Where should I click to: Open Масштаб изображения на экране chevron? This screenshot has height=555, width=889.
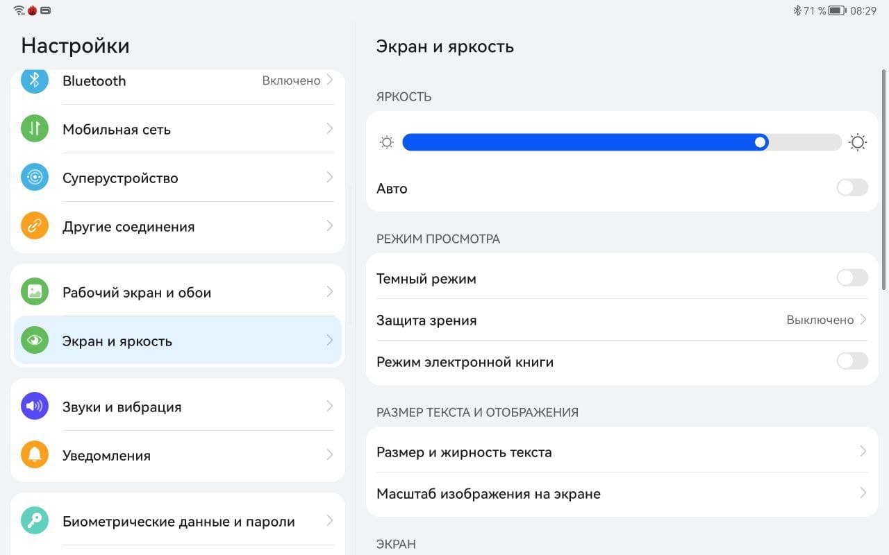click(x=863, y=493)
